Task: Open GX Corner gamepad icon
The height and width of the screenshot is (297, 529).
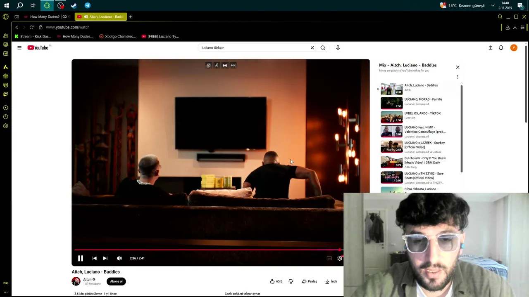Action: (x=17, y=17)
